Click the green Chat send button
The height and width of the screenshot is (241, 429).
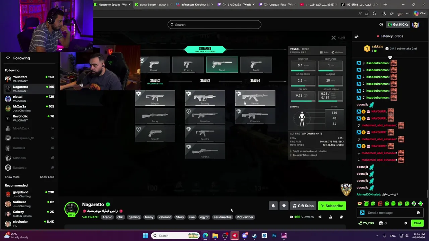417,223
